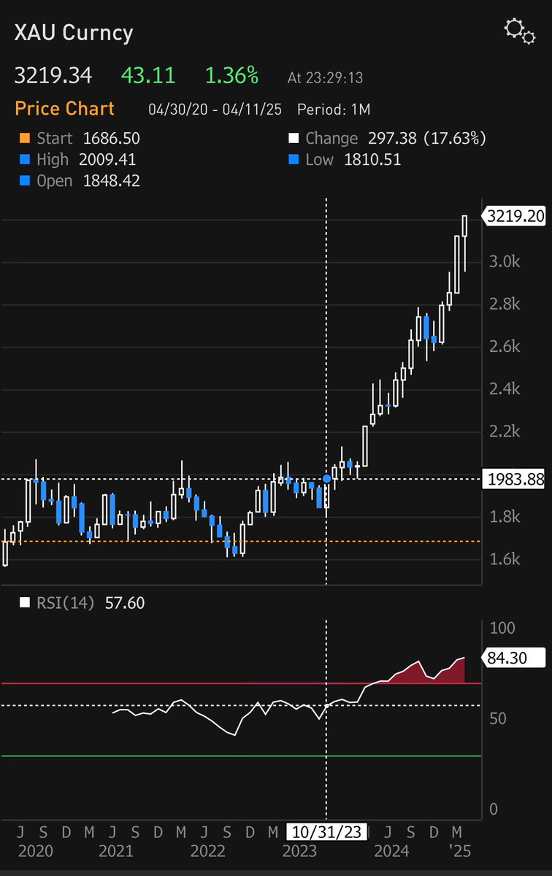
Task: Open the date range 04/30/20 - 04/11/25
Action: [x=216, y=109]
